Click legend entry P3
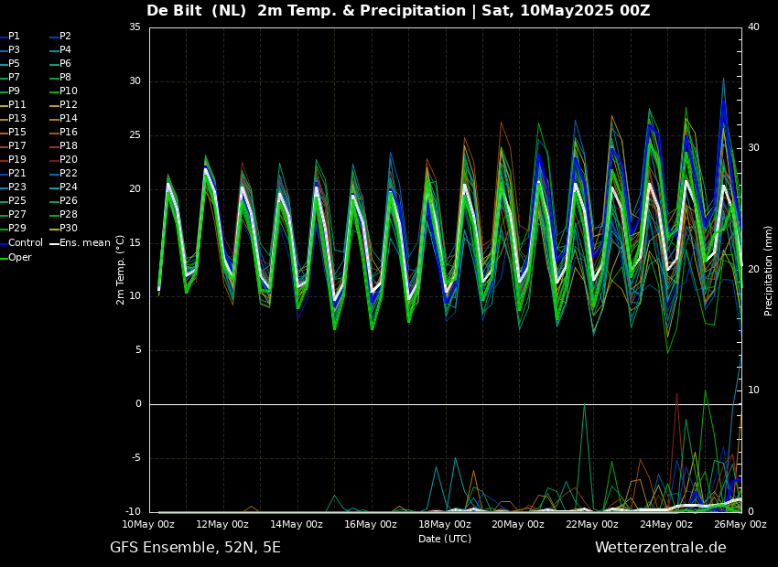The width and height of the screenshot is (778, 567). coord(10,49)
